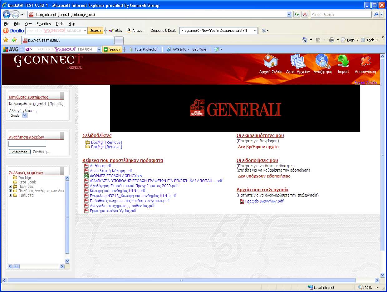The image size is (387, 292).
Task: Click the browser Forward arrow button
Action: click(x=15, y=14)
